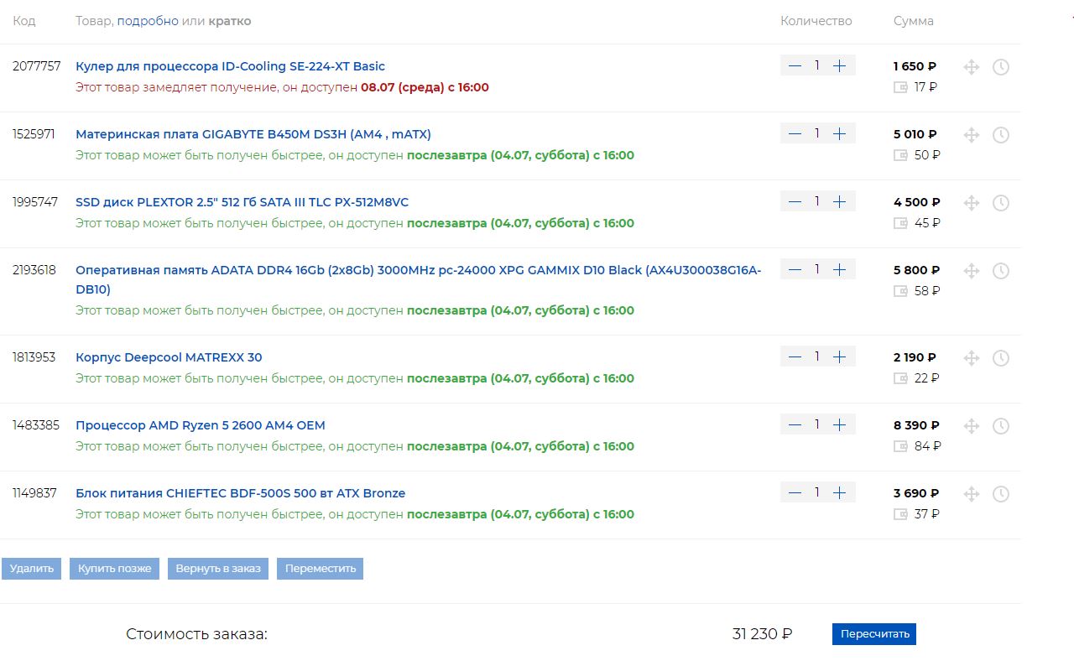The width and height of the screenshot is (1074, 661).
Task: Click the move arrows icon for ID-Cooling cooler
Action: (x=971, y=67)
